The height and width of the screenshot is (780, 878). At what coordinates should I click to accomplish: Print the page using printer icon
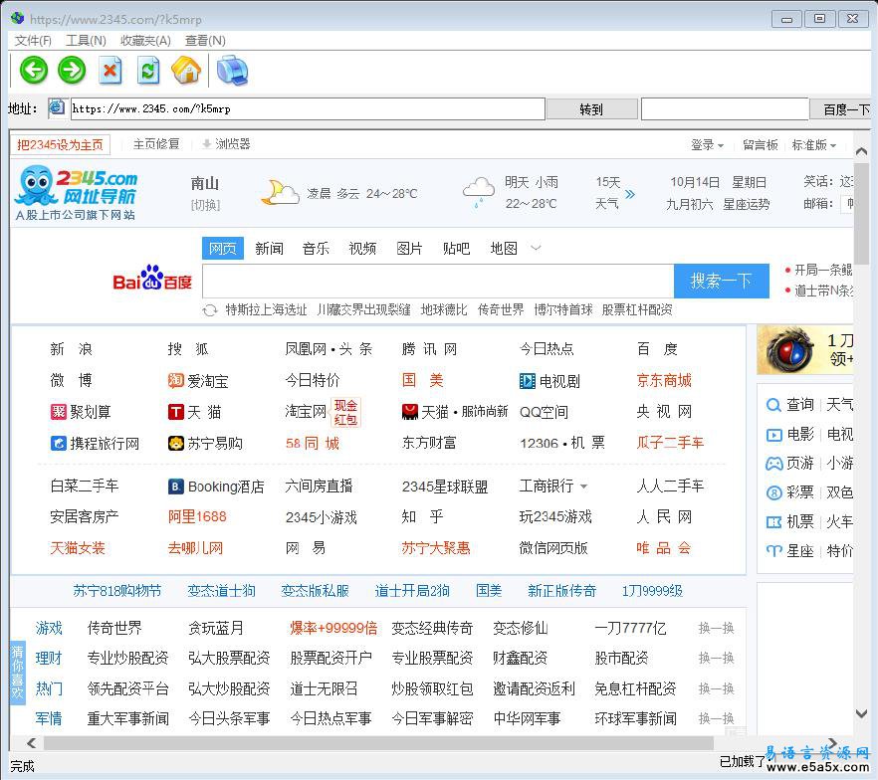point(232,71)
